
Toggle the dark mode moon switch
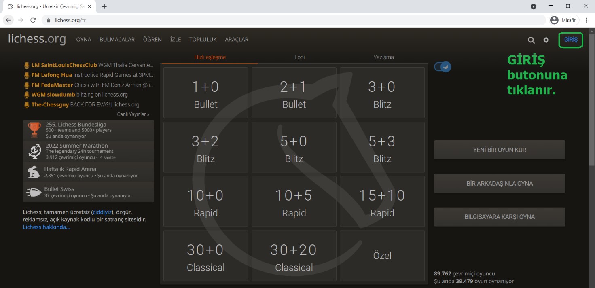443,67
